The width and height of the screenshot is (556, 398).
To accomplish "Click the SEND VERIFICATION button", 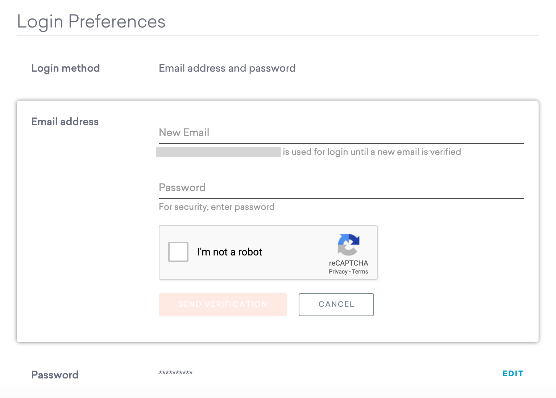I will point(222,304).
